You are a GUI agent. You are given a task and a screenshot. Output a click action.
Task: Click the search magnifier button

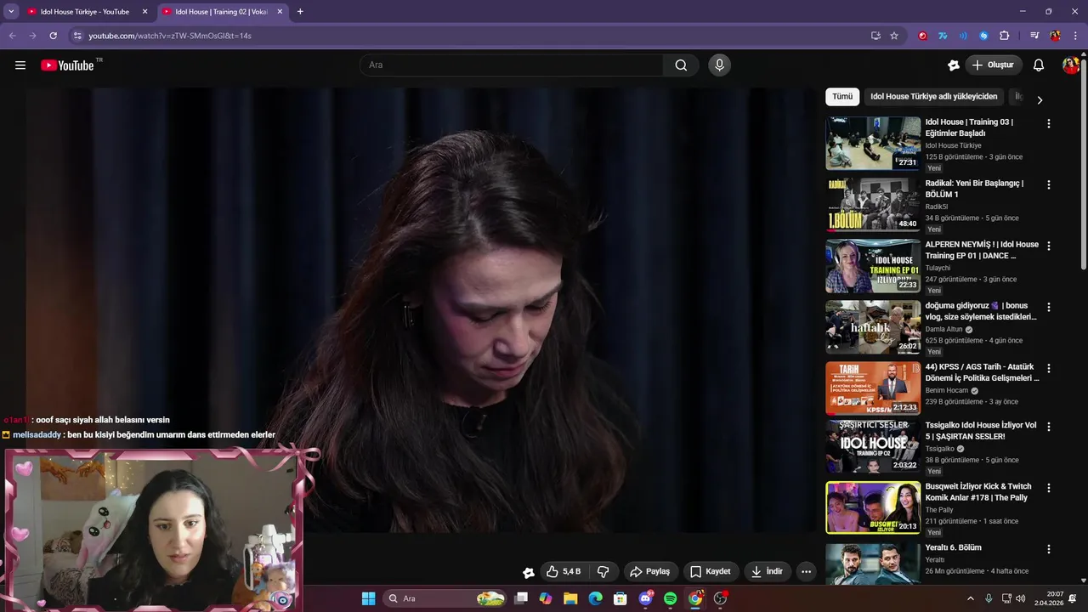(x=681, y=65)
